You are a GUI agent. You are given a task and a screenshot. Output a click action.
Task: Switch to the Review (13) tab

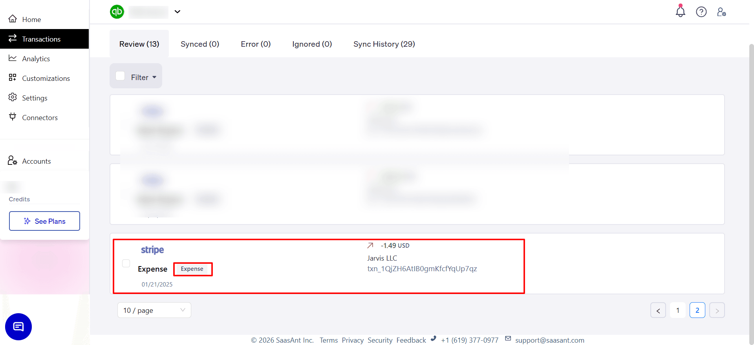pyautogui.click(x=139, y=44)
